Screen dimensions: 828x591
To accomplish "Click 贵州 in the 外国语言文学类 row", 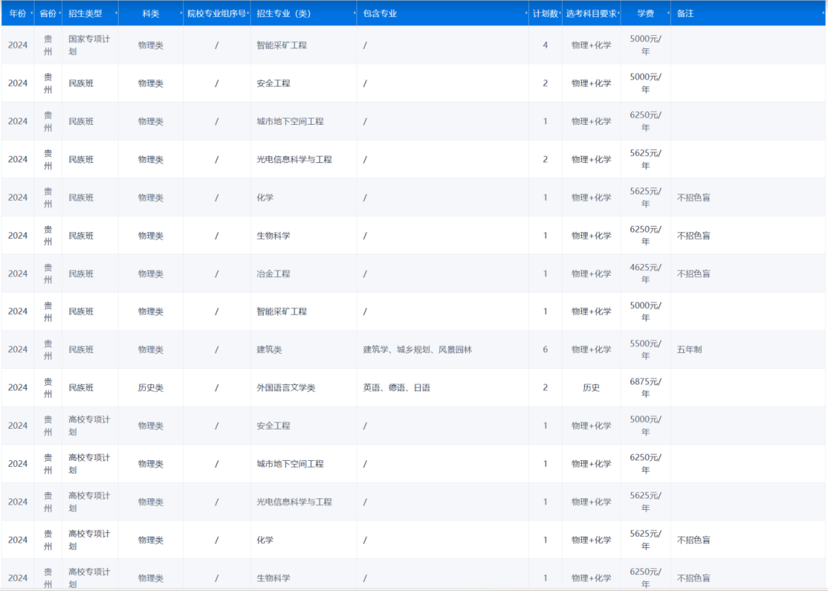I will 48,387.
